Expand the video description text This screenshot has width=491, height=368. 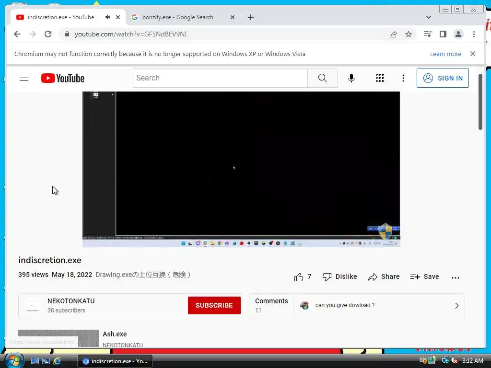(143, 275)
